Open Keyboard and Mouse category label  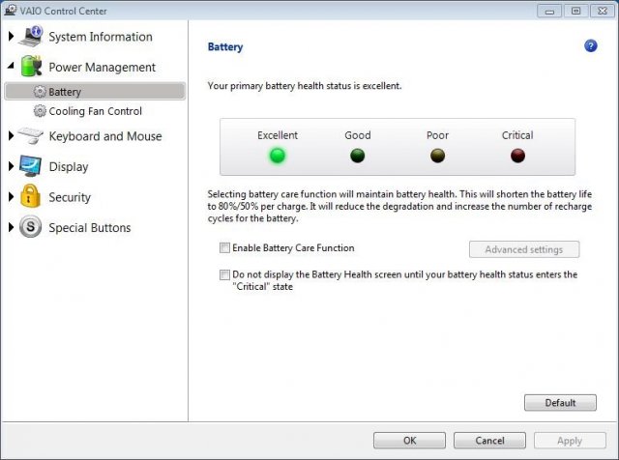(x=105, y=136)
